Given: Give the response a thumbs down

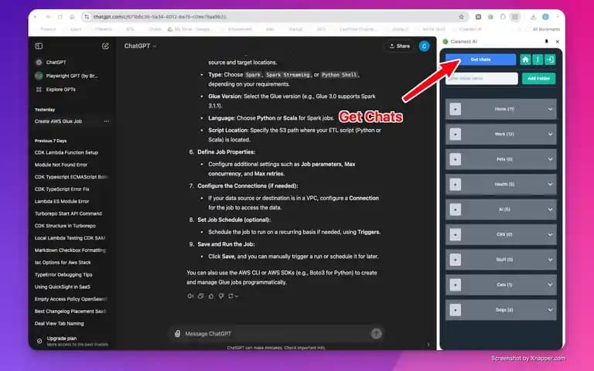Looking at the screenshot, I should (x=221, y=296).
